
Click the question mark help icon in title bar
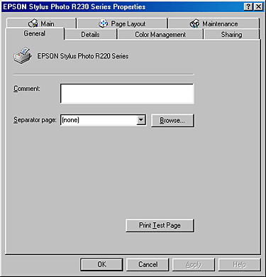[x=248, y=6]
